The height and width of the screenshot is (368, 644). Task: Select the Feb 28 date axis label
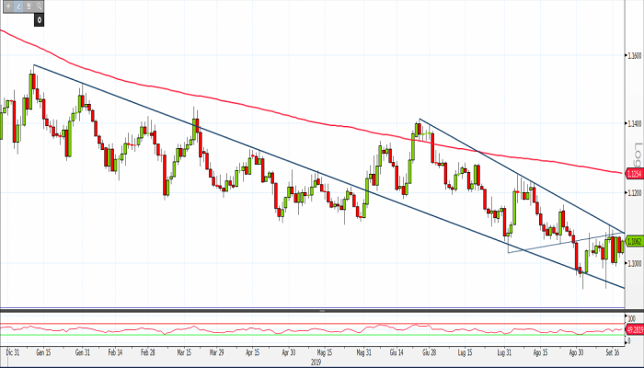[x=147, y=352]
